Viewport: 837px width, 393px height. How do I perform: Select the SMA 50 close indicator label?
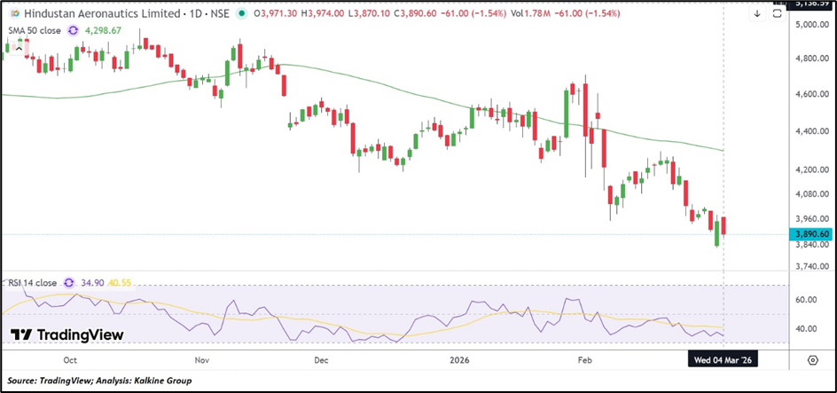tap(35, 30)
